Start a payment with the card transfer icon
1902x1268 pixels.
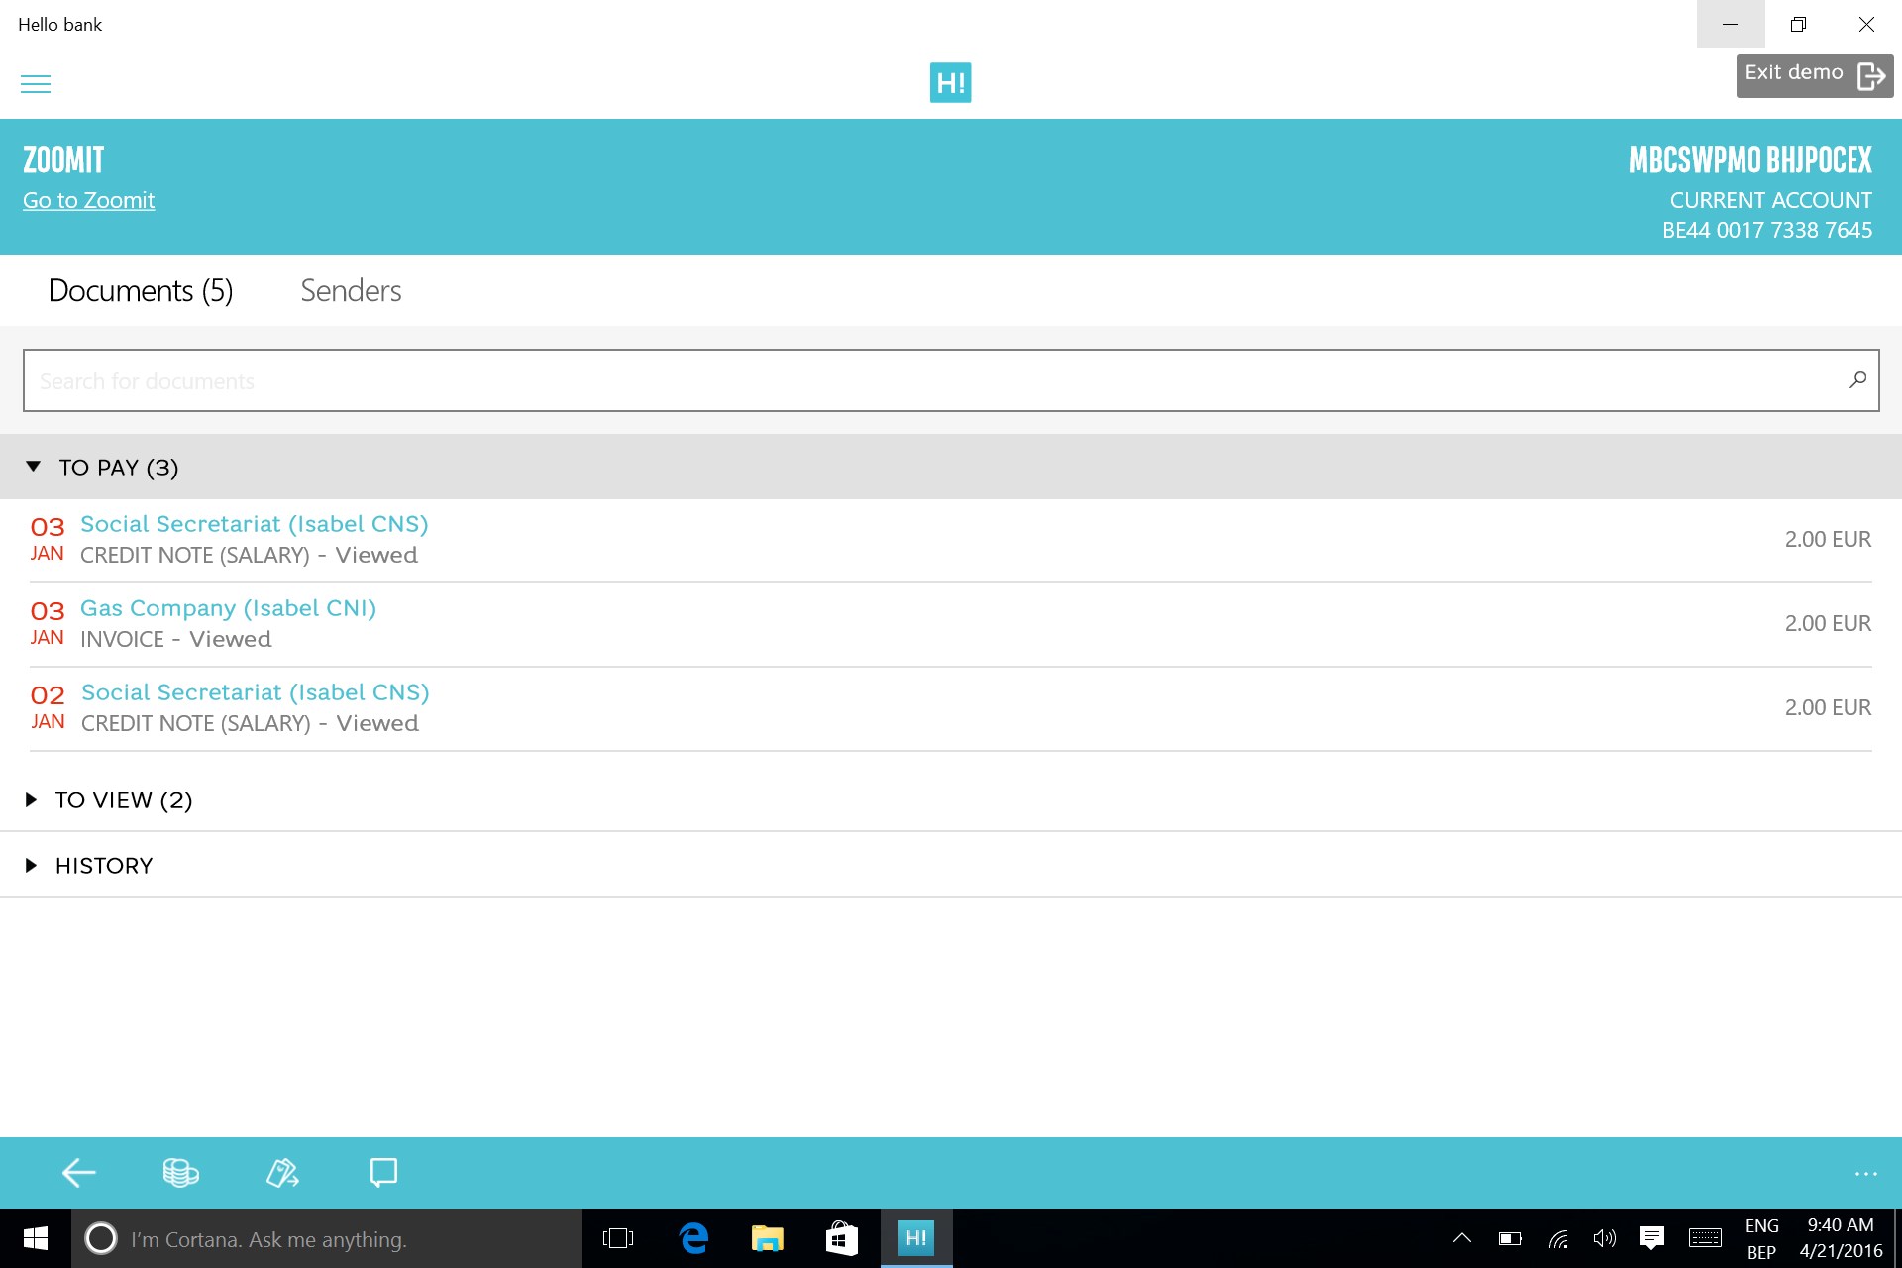point(282,1172)
